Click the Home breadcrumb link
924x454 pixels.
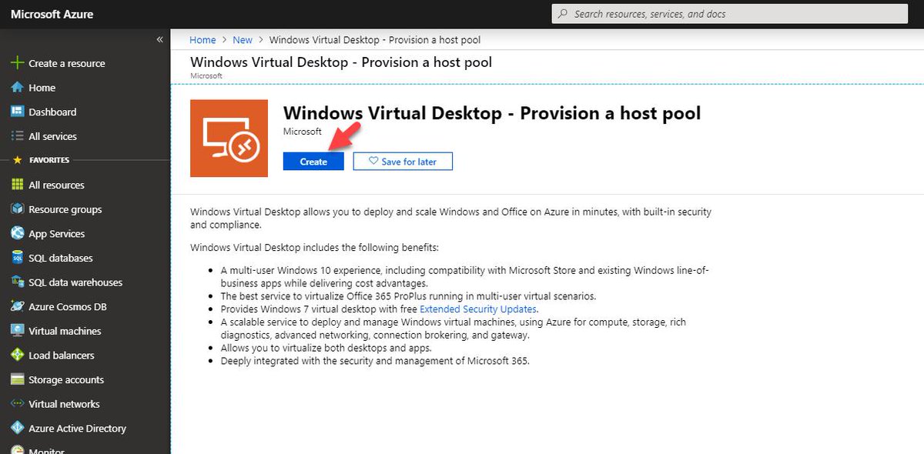point(203,39)
